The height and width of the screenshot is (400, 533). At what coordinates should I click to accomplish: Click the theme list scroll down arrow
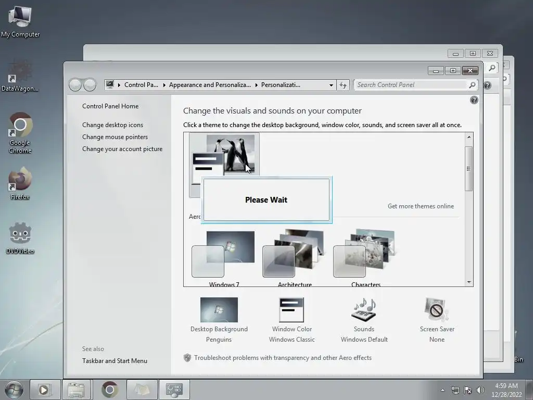tap(469, 282)
